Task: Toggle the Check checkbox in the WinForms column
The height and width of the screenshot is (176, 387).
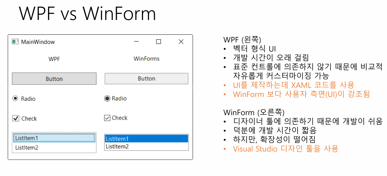Action: [x=107, y=118]
